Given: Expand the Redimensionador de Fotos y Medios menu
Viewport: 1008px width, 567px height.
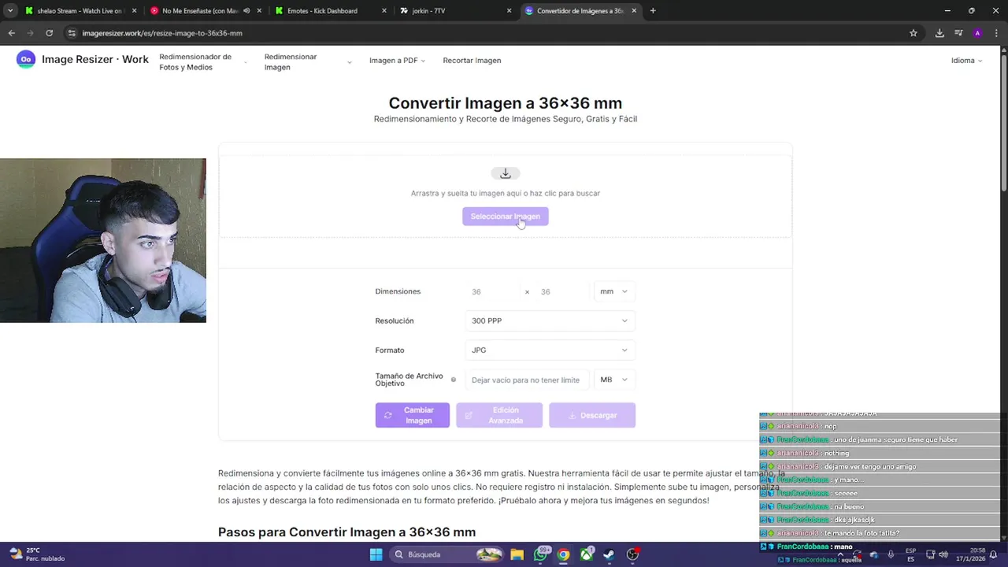Looking at the screenshot, I should point(202,61).
